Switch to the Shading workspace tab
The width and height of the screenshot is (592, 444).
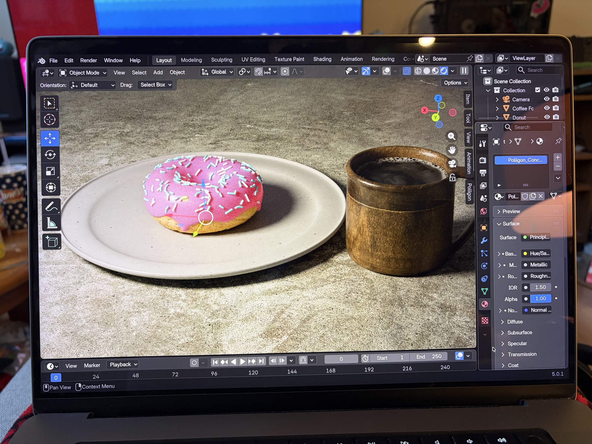322,59
